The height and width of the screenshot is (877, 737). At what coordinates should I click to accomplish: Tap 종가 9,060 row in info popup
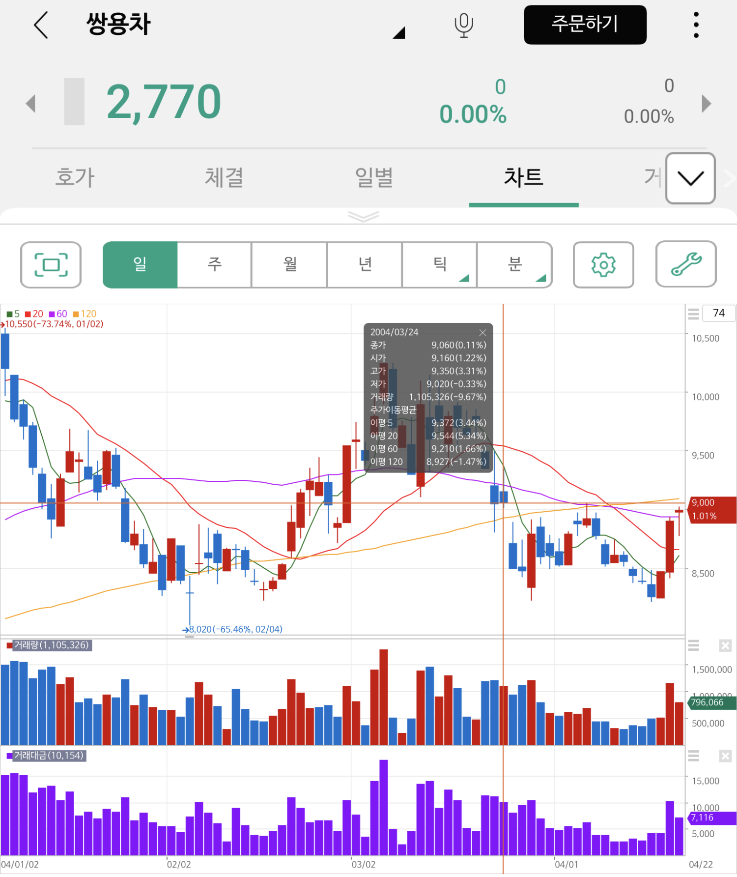pyautogui.click(x=428, y=345)
